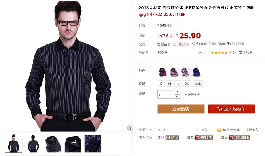Screen dimensions: 265x156
Task: Select size XL option
Action: (x=187, y=84)
